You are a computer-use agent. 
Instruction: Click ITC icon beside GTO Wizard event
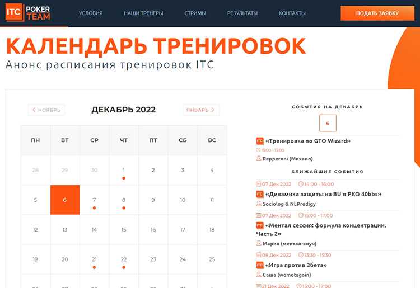[260, 141]
